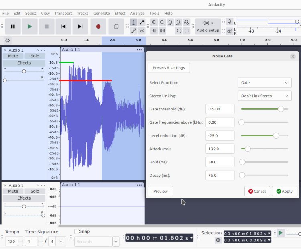Open the Analyze menu
Image resolution: width=301 pixels, height=249 pixels.
(x=137, y=13)
